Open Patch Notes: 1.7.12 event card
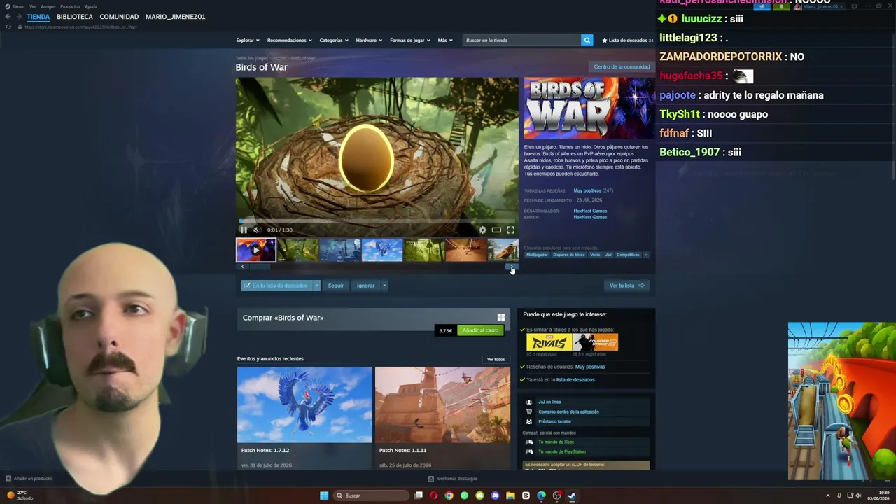 [x=304, y=418]
